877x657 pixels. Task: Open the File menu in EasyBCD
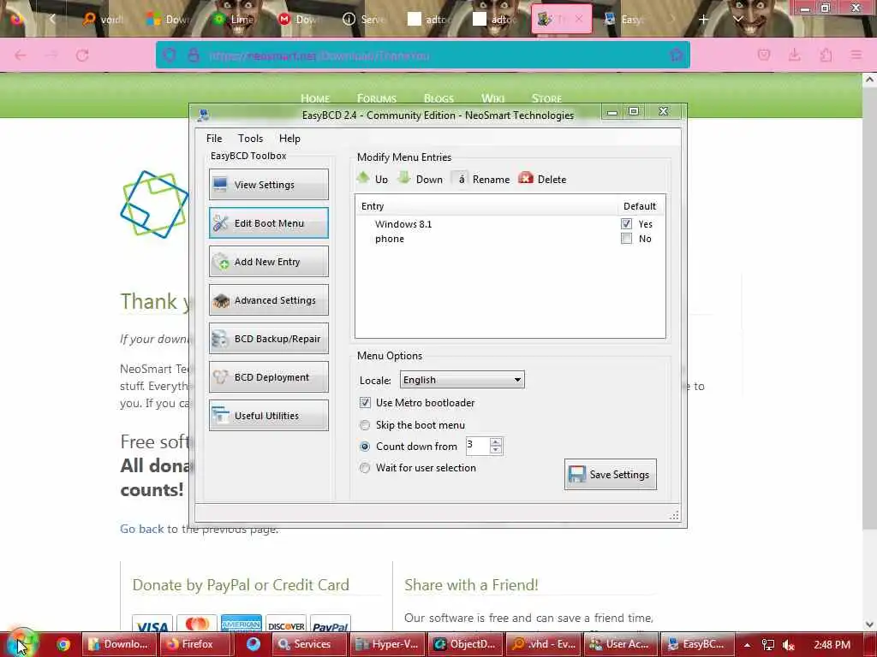pos(214,139)
